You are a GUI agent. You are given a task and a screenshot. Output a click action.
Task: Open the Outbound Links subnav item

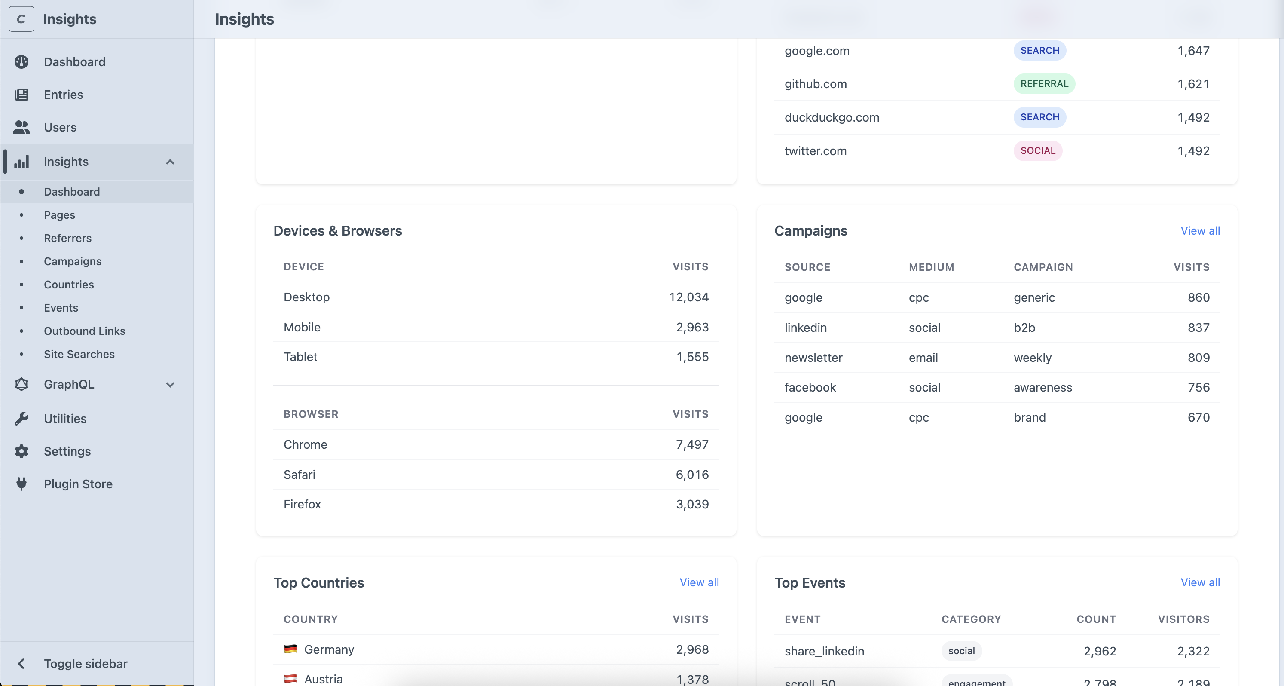point(84,331)
